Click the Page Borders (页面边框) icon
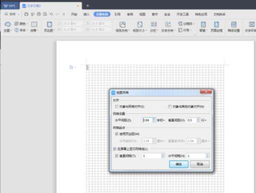This screenshot has height=193, width=256. tap(216, 25)
